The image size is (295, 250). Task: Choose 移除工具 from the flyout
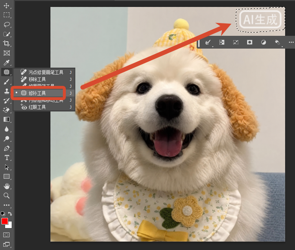tap(44, 79)
